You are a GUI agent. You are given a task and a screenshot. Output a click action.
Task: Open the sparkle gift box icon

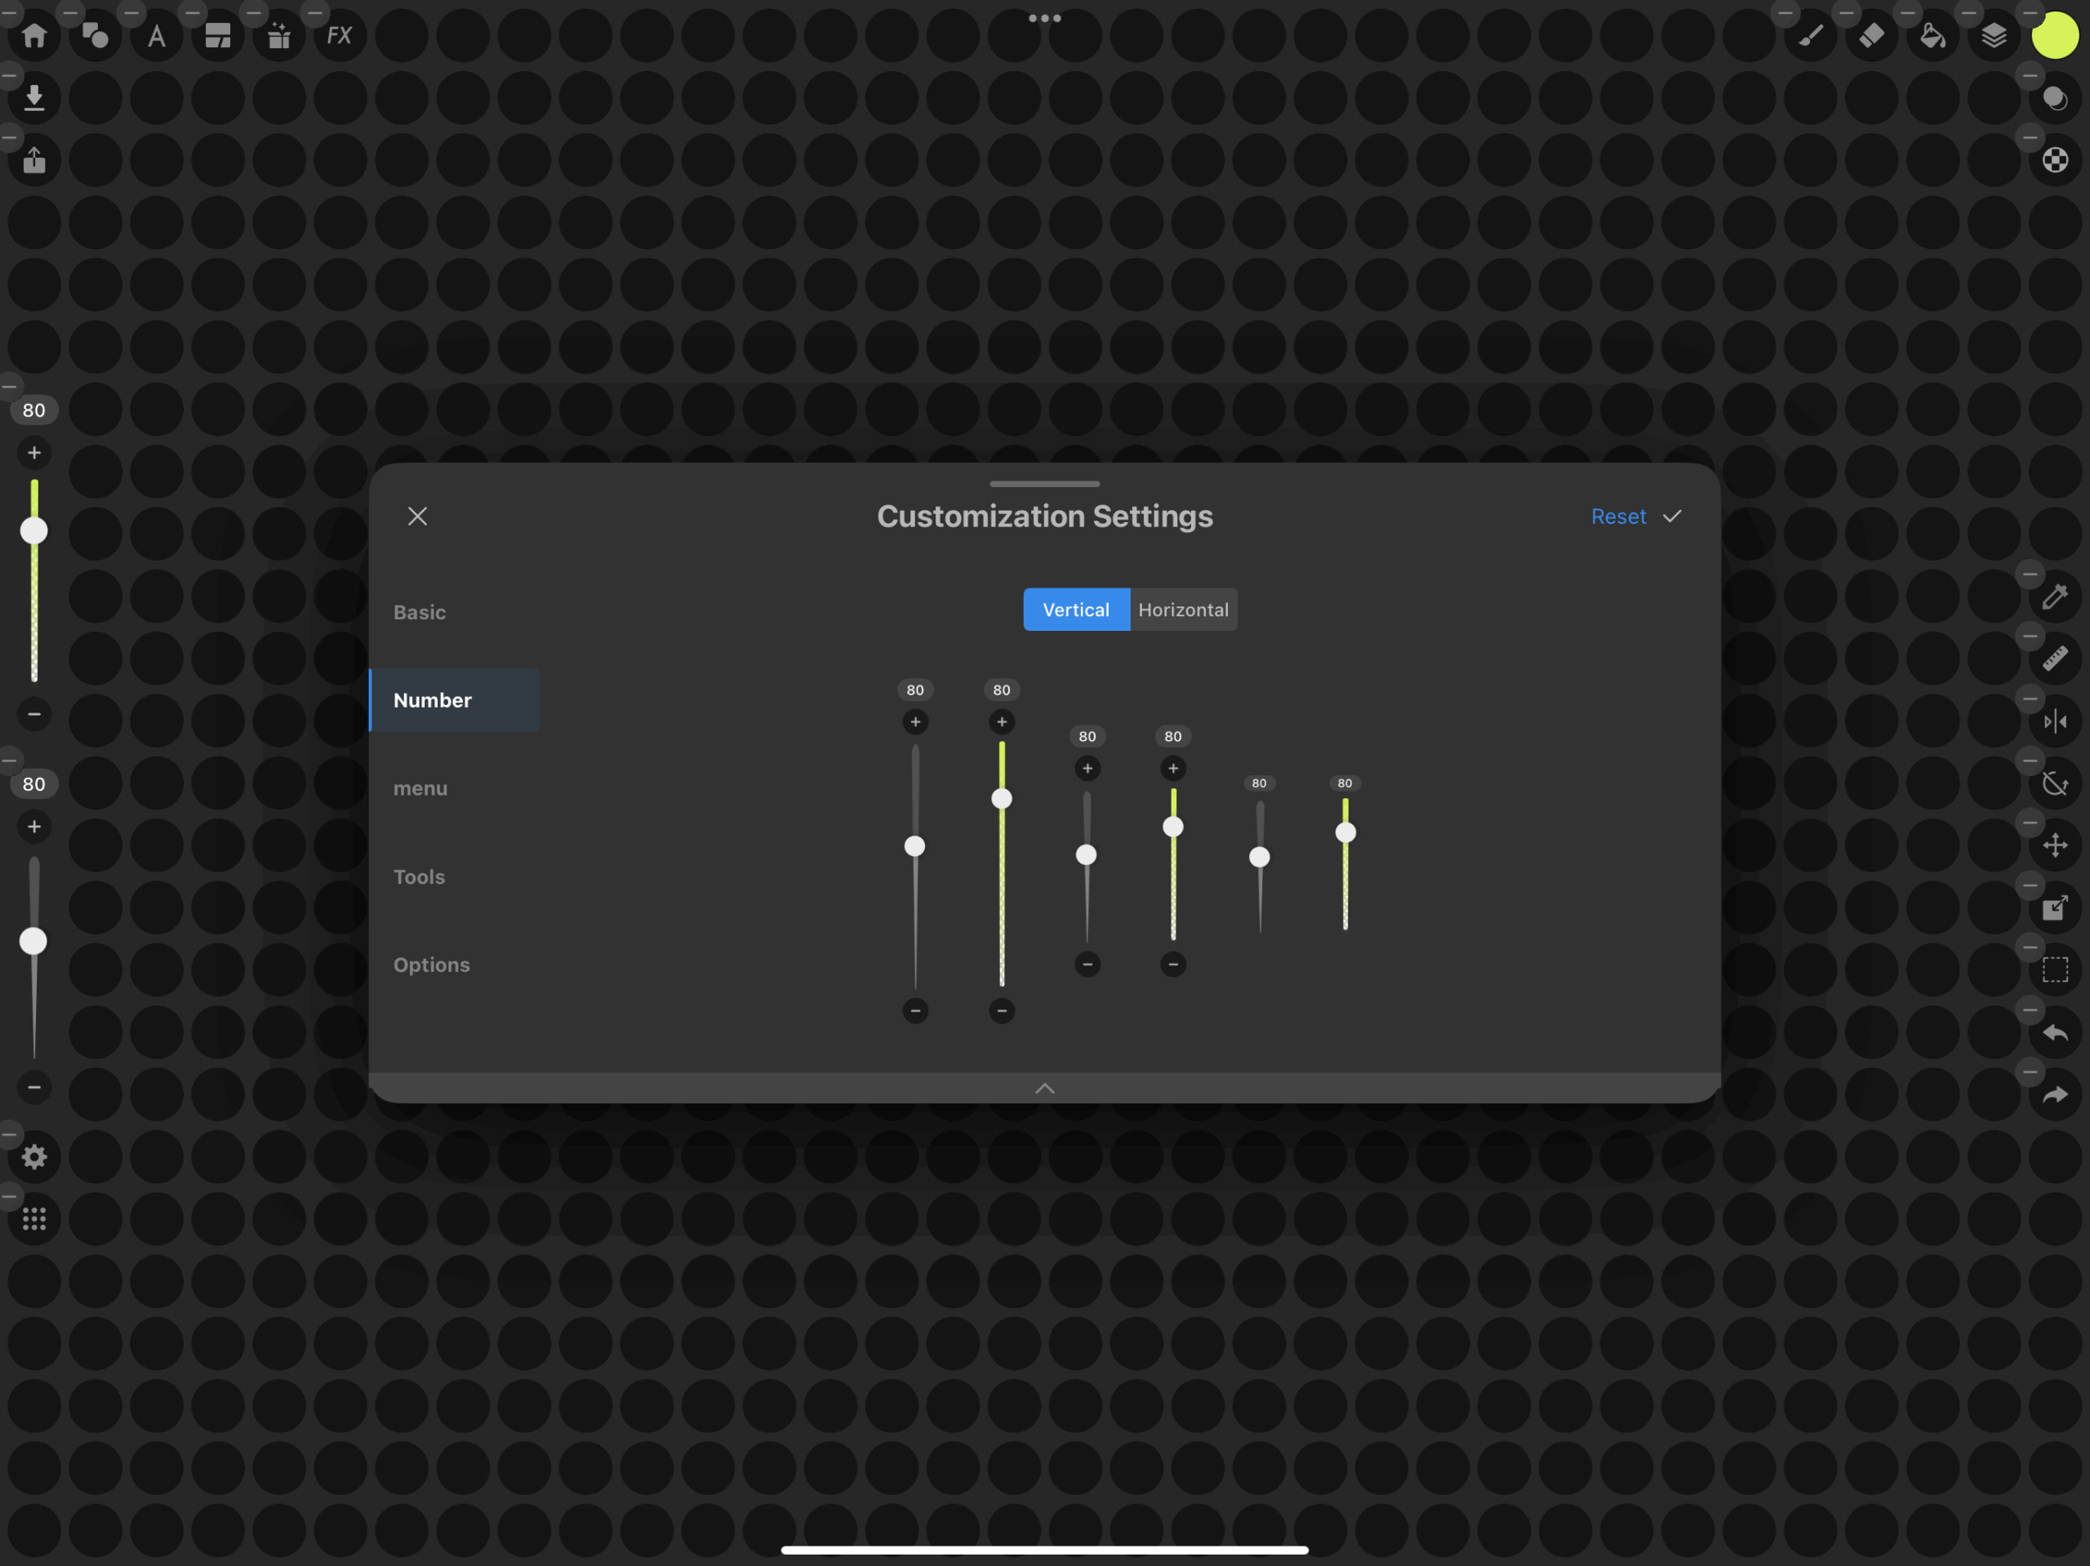(278, 36)
